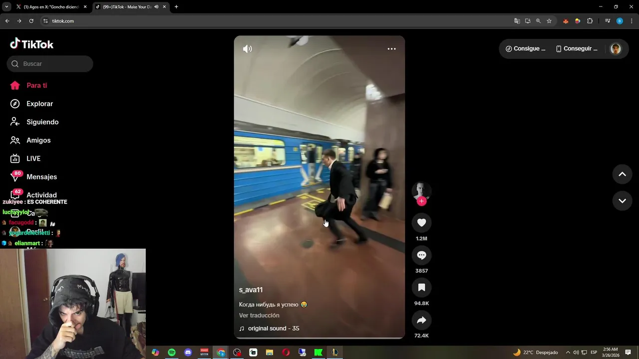Screen dimensions: 639x359
Task: Open the Extensions puzzle icon
Action: click(x=590, y=21)
